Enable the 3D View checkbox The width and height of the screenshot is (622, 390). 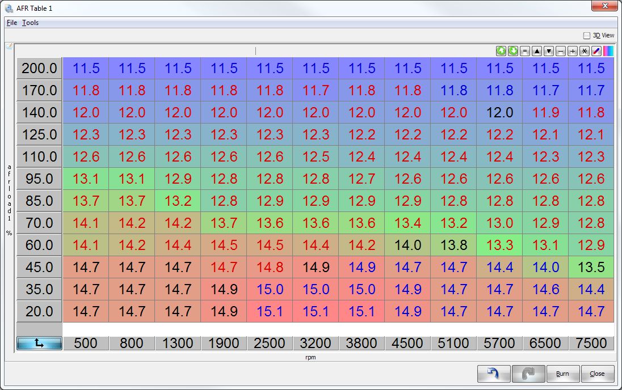pyautogui.click(x=587, y=35)
